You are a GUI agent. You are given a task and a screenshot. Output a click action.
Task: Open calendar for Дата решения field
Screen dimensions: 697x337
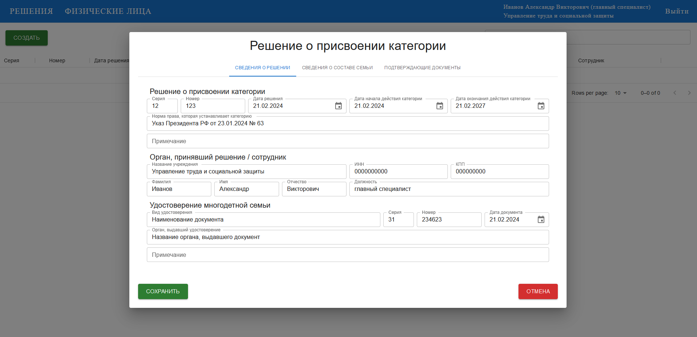pyautogui.click(x=338, y=106)
